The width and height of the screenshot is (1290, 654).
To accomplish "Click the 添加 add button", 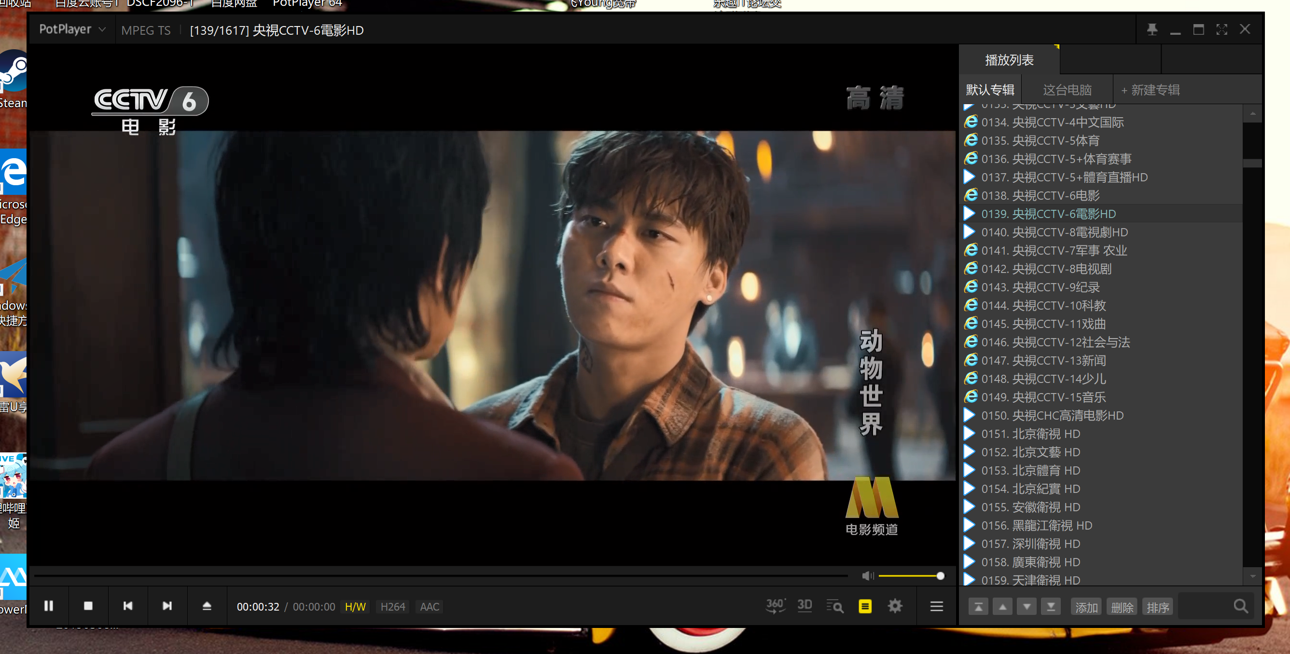I will click(x=1086, y=607).
